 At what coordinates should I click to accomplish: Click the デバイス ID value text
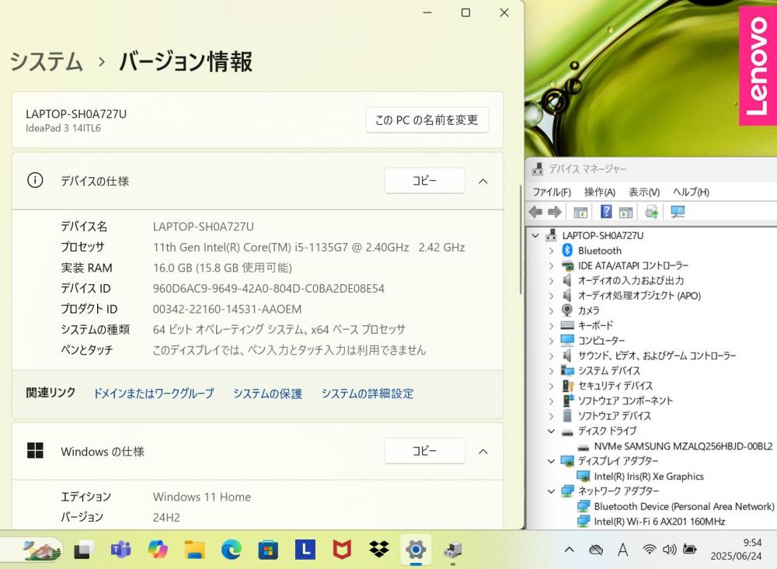pos(269,289)
